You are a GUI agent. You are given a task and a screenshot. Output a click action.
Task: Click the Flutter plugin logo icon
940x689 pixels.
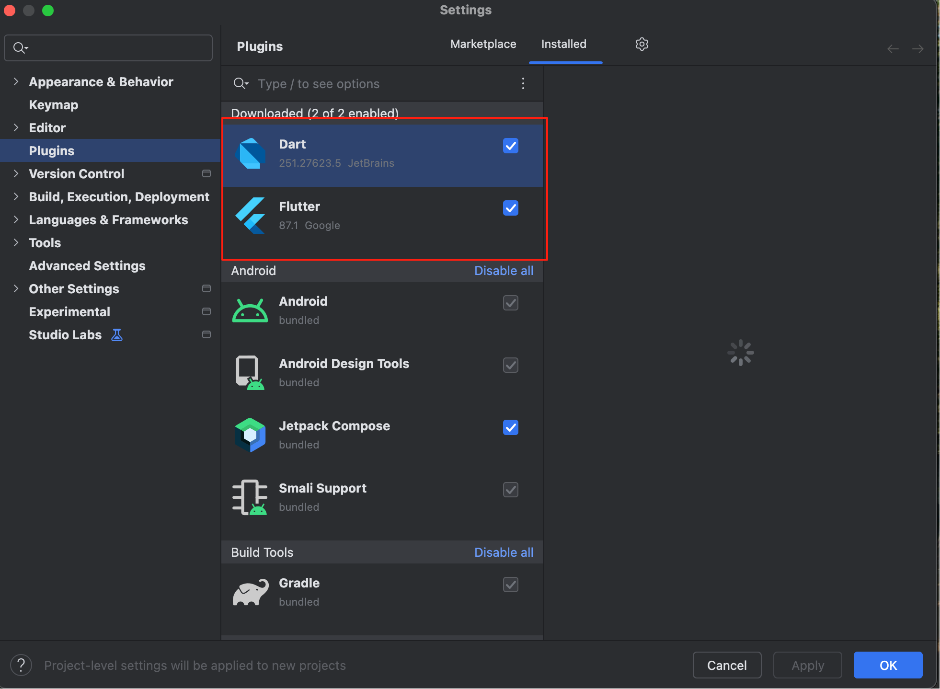pos(251,216)
